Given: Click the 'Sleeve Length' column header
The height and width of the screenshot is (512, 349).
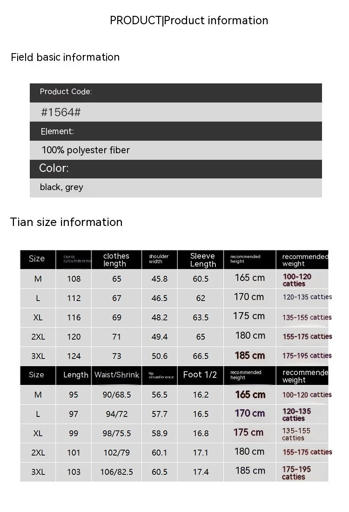Looking at the screenshot, I should point(203,259).
